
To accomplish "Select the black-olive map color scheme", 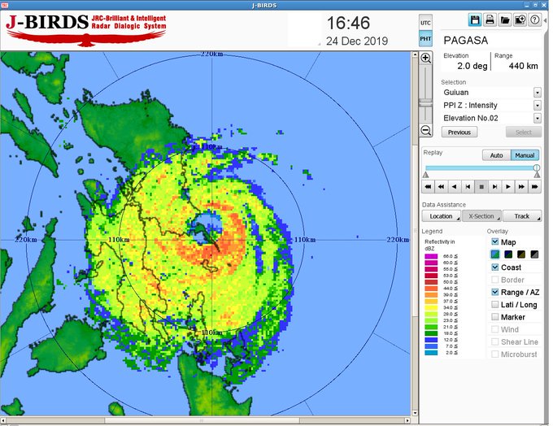I will pos(521,254).
